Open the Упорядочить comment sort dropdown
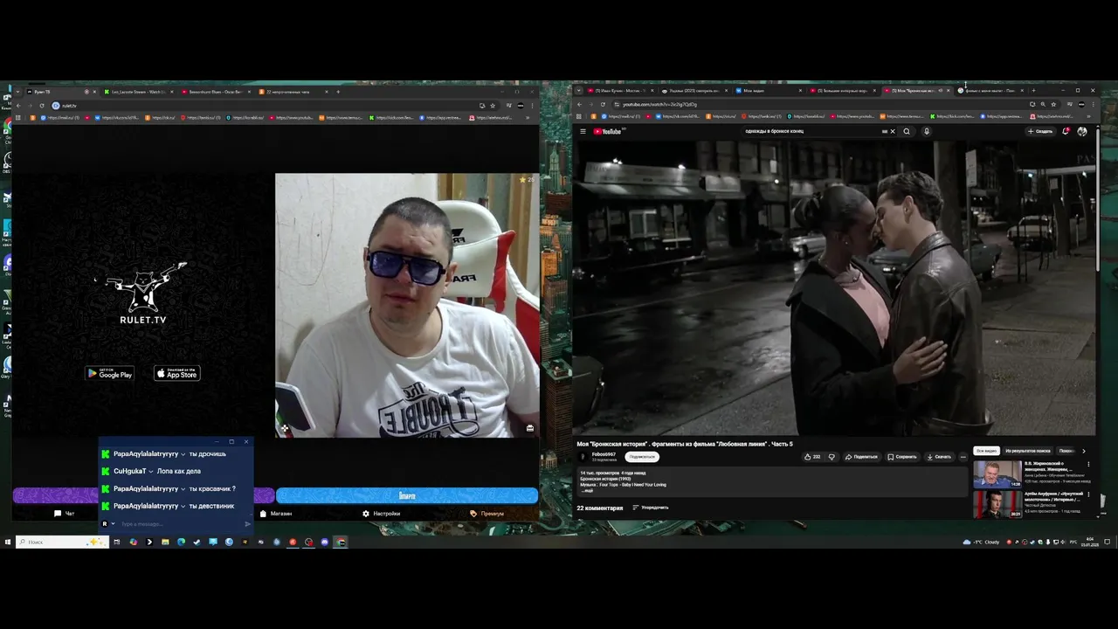This screenshot has height=629, width=1118. [650, 508]
